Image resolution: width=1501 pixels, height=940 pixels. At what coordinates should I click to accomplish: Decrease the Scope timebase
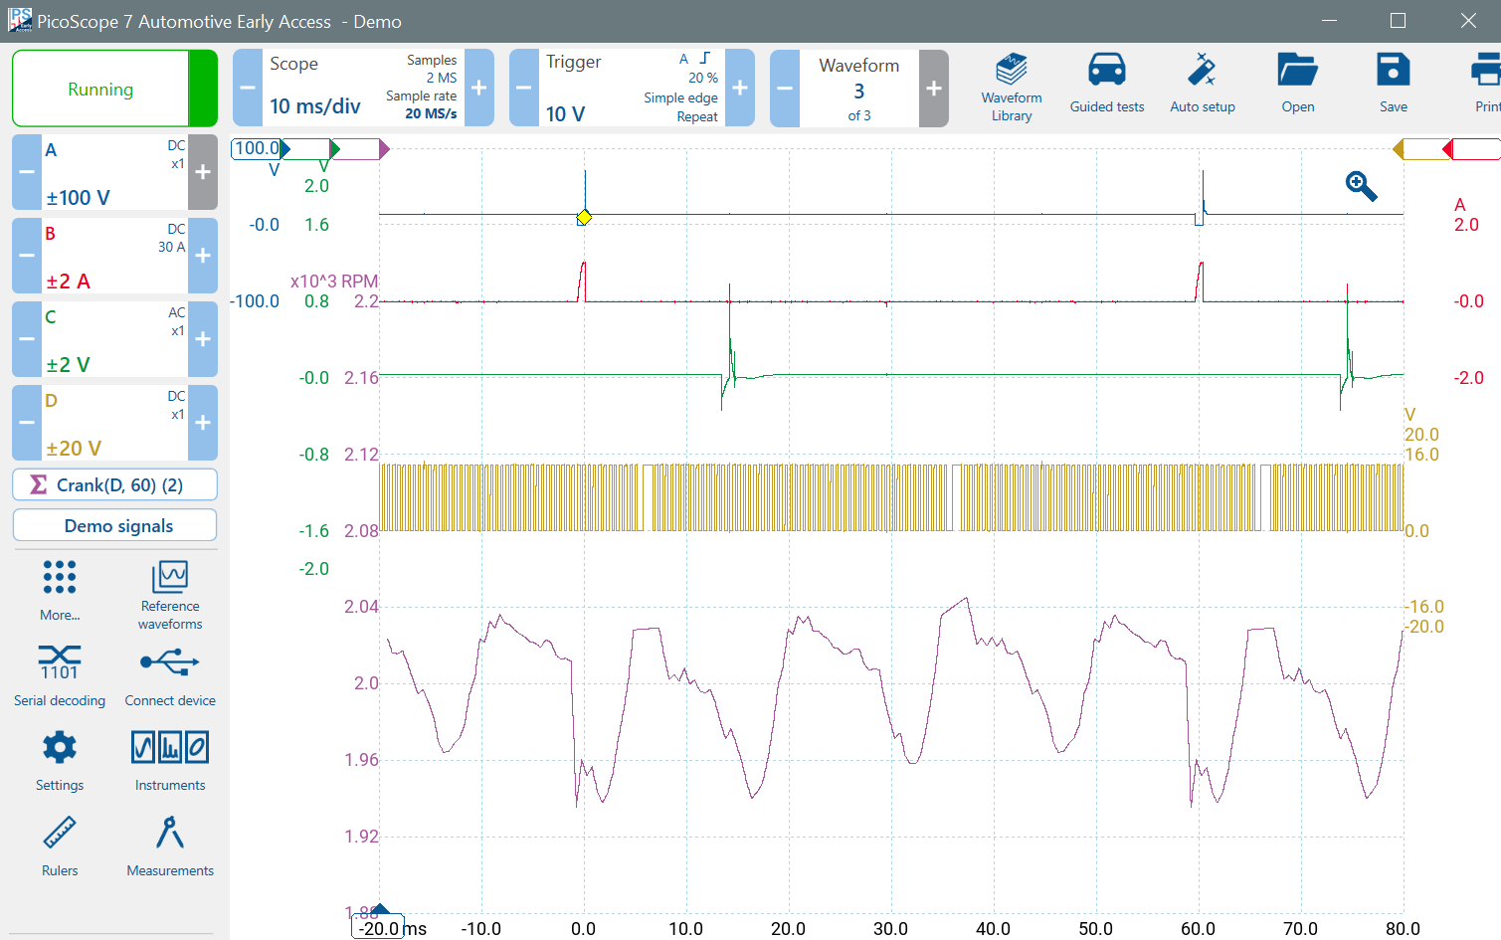pyautogui.click(x=248, y=89)
